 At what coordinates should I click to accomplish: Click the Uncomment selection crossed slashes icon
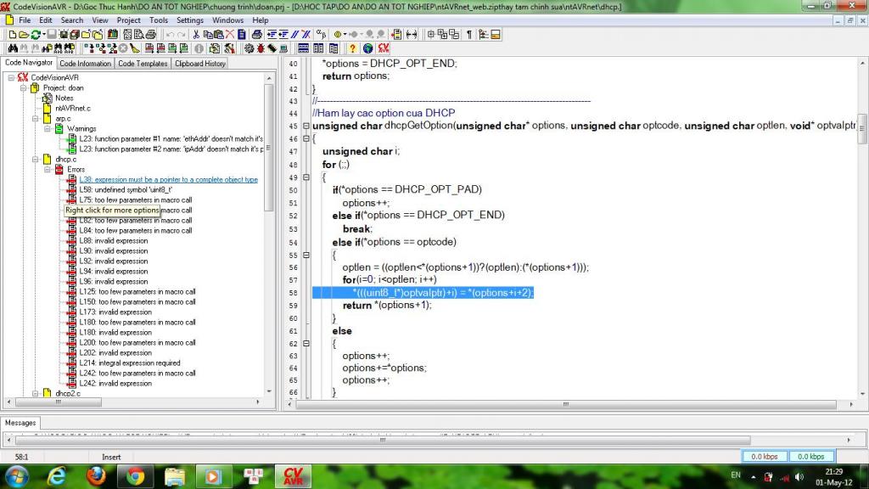[x=306, y=34]
